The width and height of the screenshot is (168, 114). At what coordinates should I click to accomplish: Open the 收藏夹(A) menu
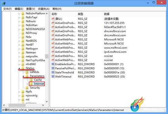point(44,9)
